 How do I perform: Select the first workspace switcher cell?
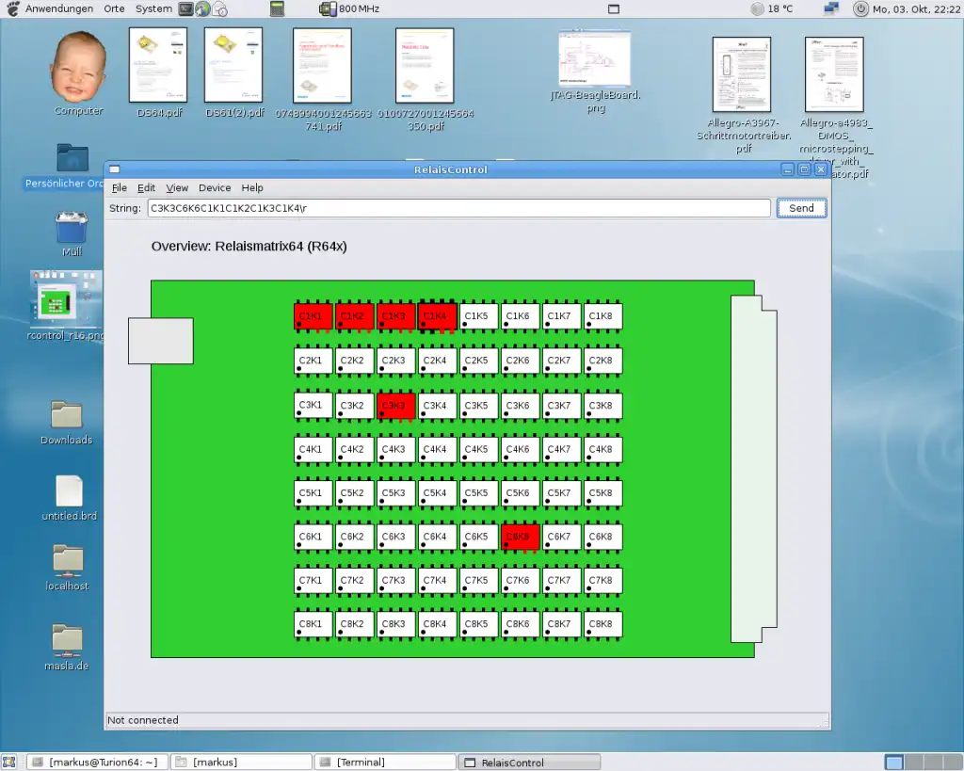(x=894, y=763)
